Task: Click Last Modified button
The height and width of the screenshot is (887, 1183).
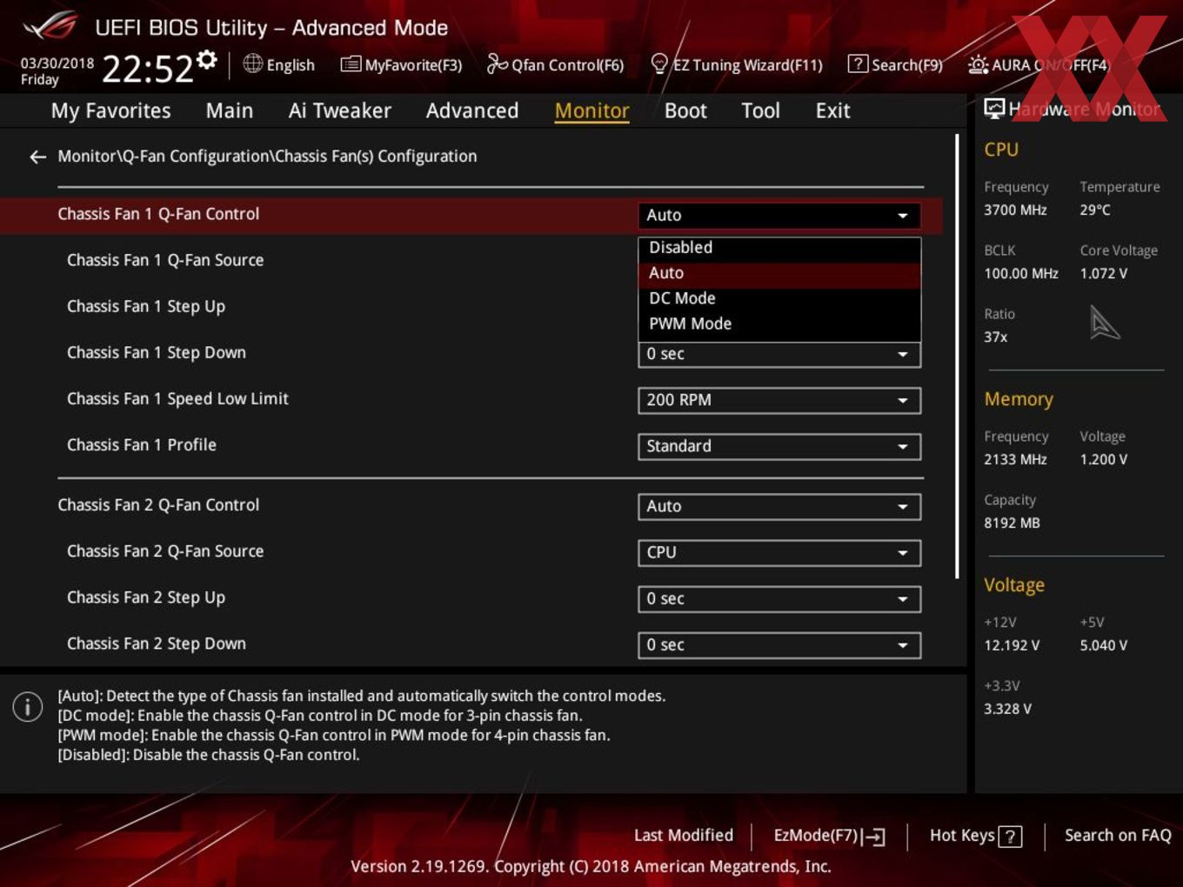Action: click(x=684, y=836)
